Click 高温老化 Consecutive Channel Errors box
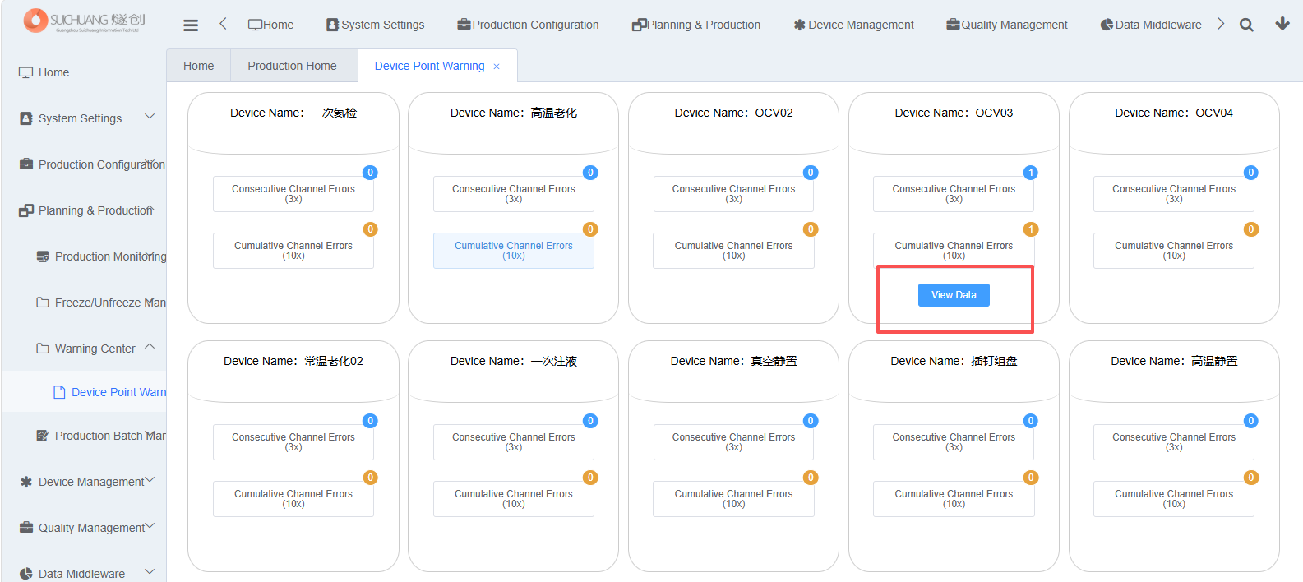 tap(514, 194)
